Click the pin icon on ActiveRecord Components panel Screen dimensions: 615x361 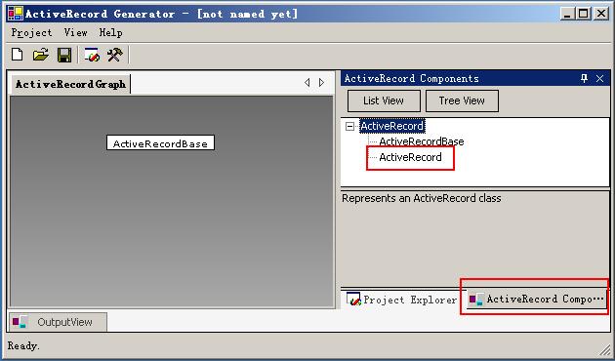(x=584, y=78)
